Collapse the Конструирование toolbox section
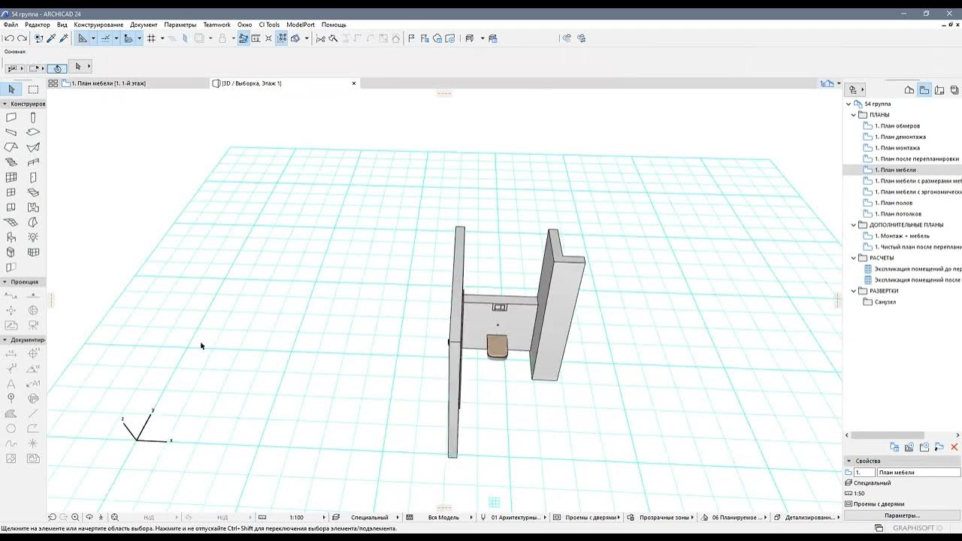The image size is (962, 541). [x=5, y=104]
